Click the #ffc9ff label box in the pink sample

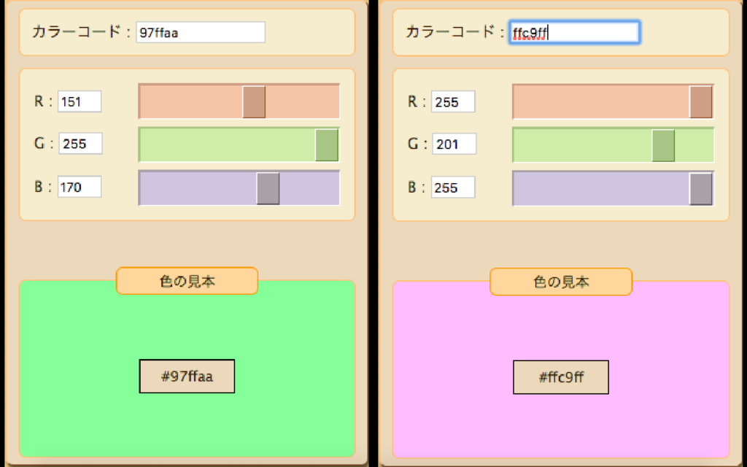[561, 377]
